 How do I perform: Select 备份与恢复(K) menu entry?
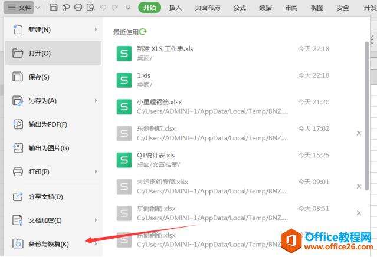click(53, 244)
